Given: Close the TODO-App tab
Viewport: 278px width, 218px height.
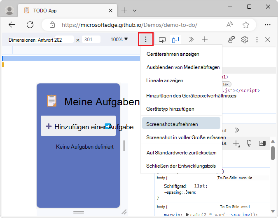Looking at the screenshot, I should pyautogui.click(x=110, y=11).
